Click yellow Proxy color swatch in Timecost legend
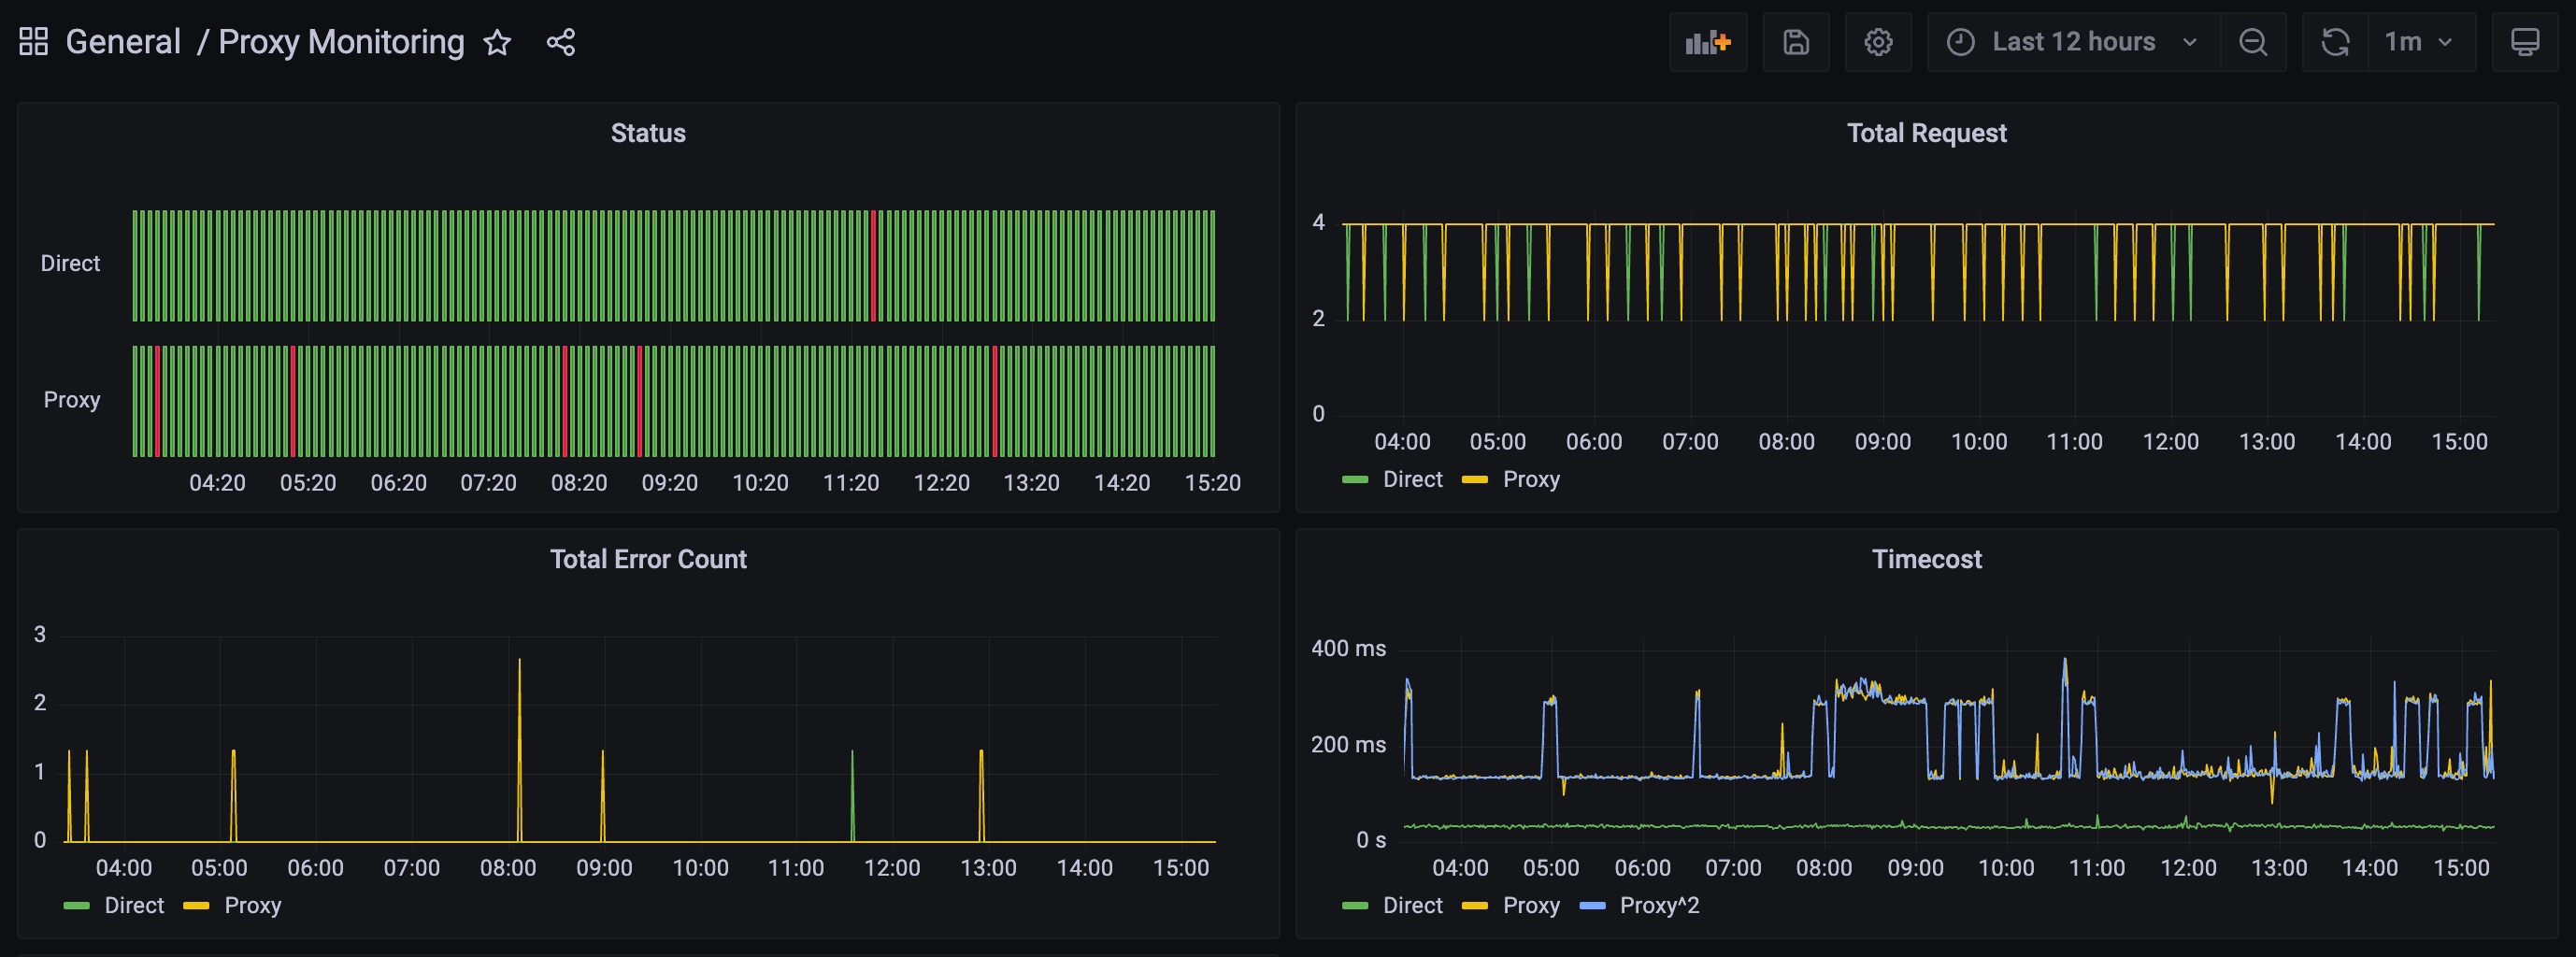This screenshot has width=2576, height=957. tap(1474, 906)
